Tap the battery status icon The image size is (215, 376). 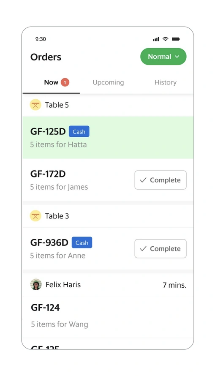176,39
